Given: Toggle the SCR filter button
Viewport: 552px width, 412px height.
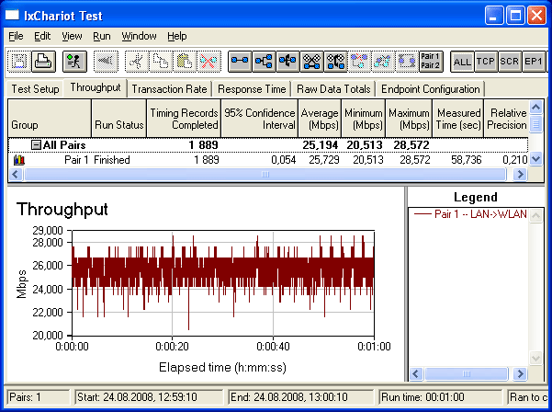Looking at the screenshot, I should point(510,62).
